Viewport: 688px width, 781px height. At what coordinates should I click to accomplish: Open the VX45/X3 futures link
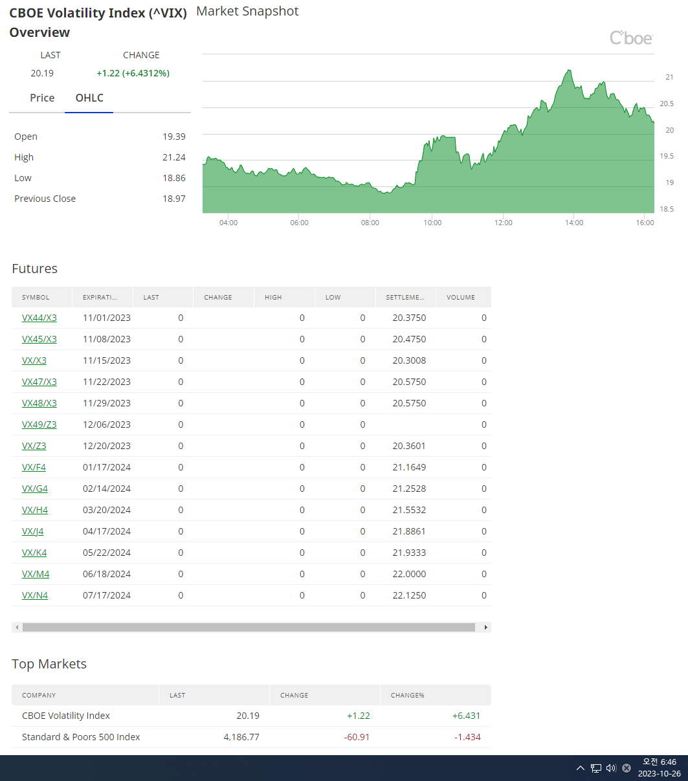click(39, 339)
